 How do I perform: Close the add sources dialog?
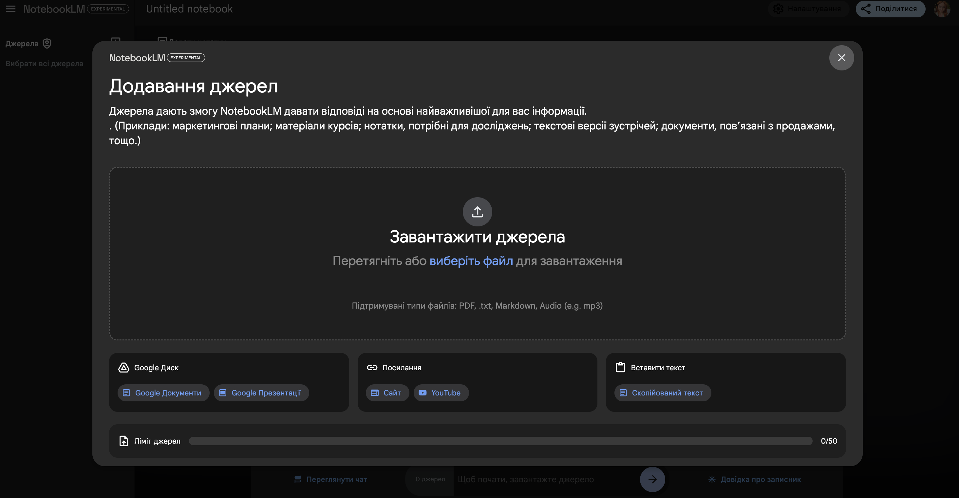click(x=841, y=58)
